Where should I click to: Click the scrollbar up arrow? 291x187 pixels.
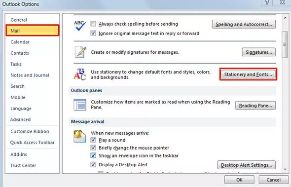tap(285, 18)
